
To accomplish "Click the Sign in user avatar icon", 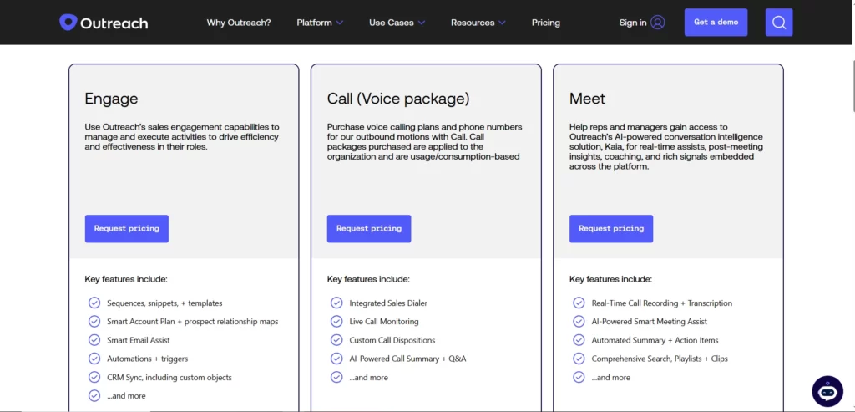I will (x=658, y=23).
